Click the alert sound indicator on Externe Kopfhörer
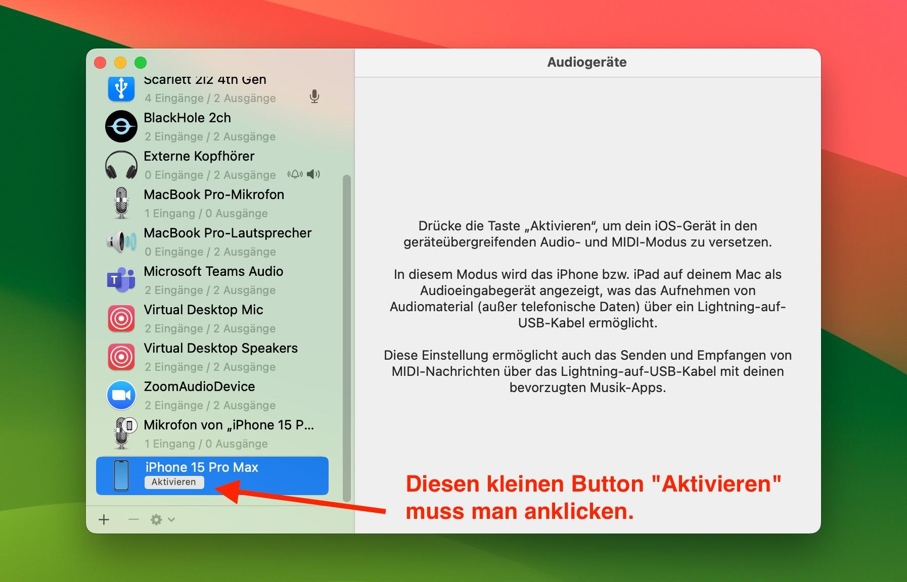The width and height of the screenshot is (907, 582). tap(295, 174)
